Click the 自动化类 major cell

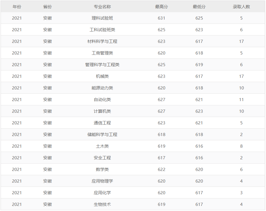102,100
